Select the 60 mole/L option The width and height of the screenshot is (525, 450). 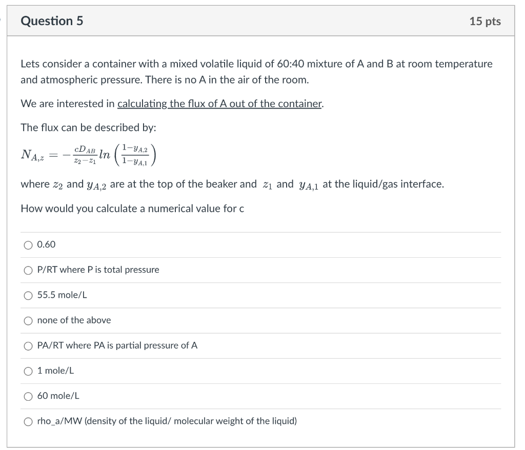29,396
